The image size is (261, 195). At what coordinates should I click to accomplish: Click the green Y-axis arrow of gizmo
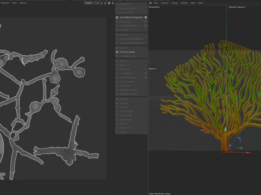tap(226, 129)
